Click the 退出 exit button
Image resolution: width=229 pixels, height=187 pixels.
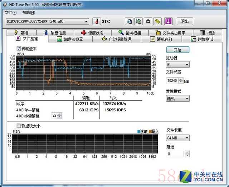click(185, 21)
